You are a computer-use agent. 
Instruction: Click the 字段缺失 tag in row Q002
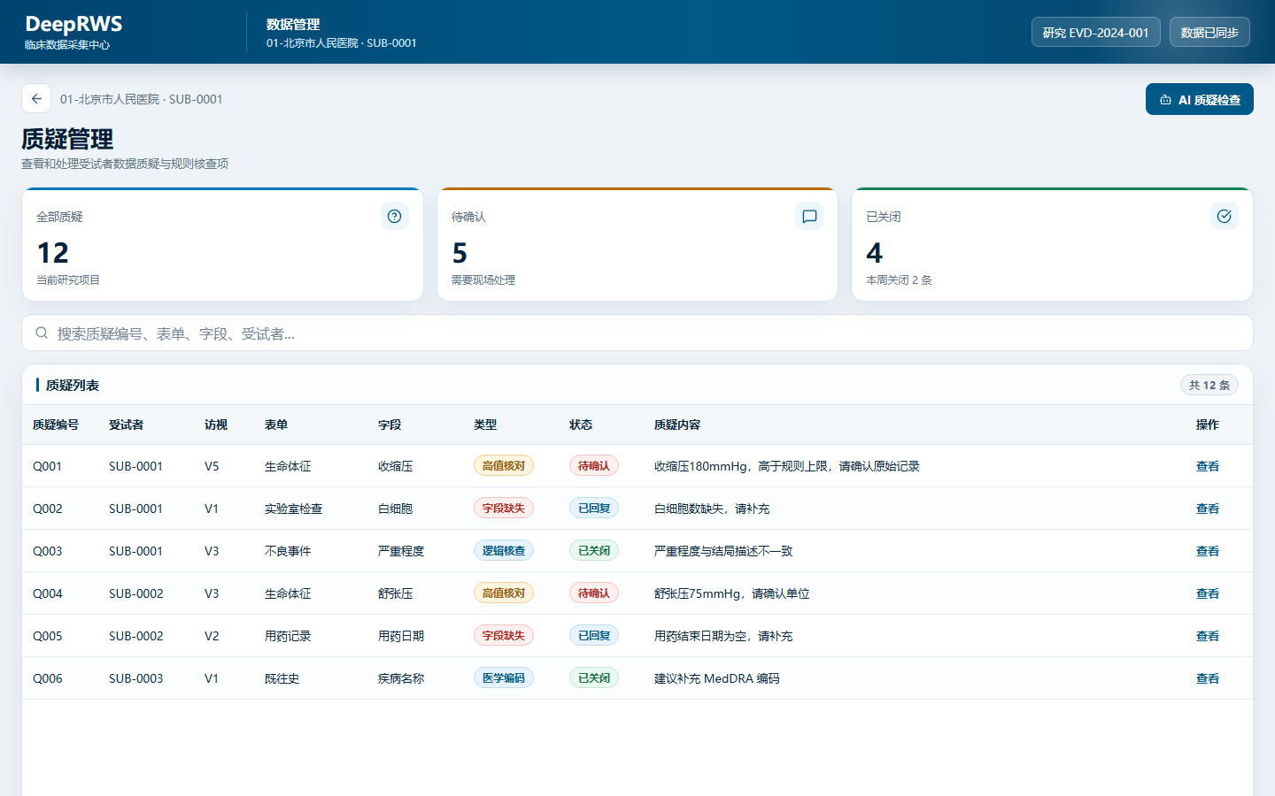504,509
